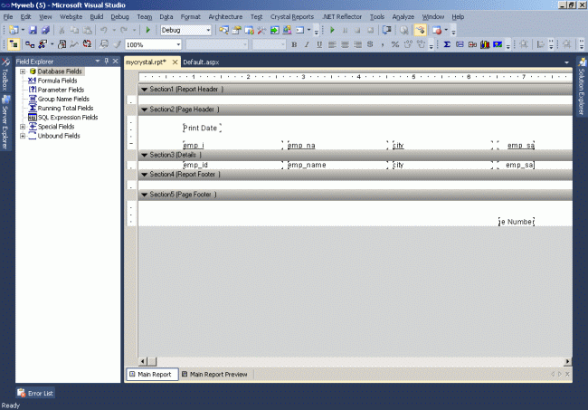Switch to Main Report Preview tab
This screenshot has height=410, width=588.
click(215, 374)
